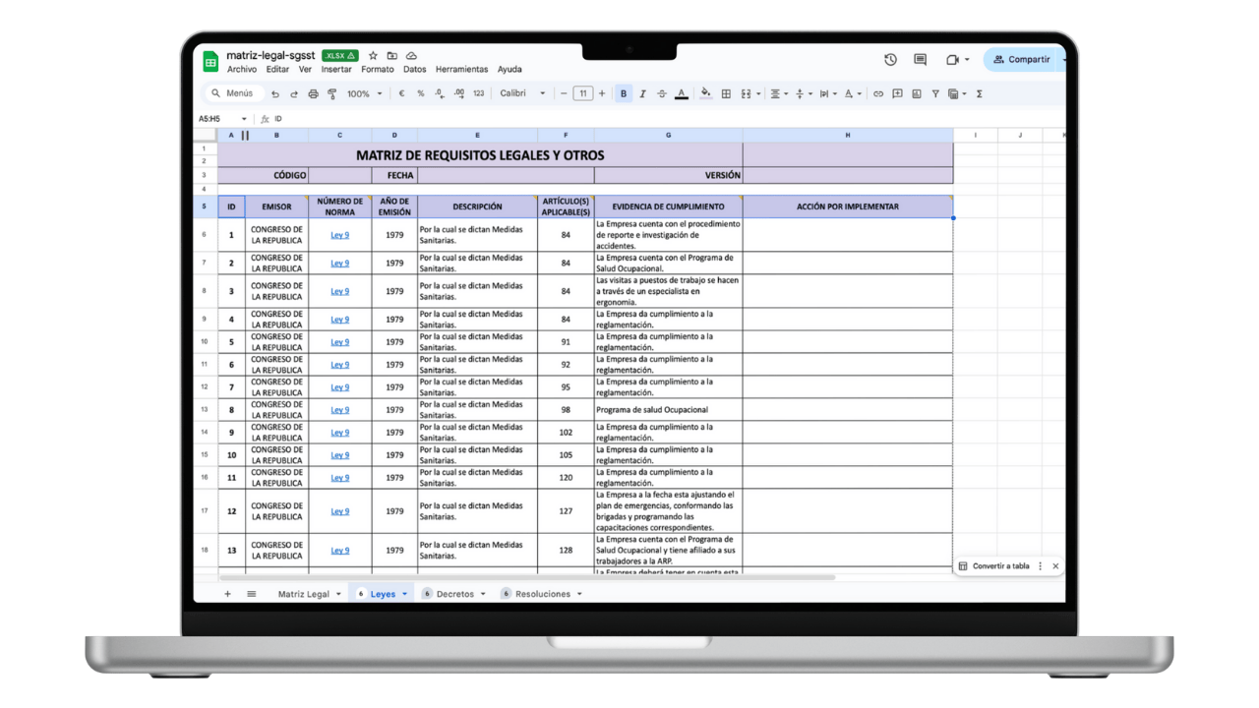Toggle italic formatting
Viewport: 1259px width, 708px height.
(x=641, y=93)
